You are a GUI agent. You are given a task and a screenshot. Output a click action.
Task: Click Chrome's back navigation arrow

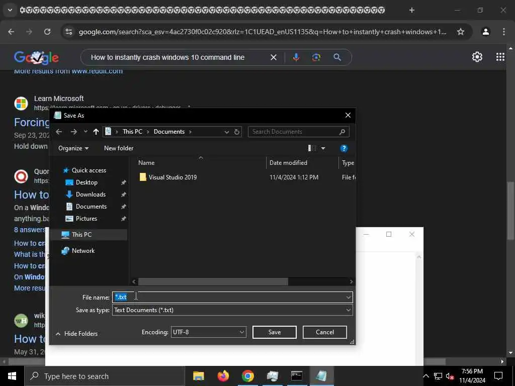pos(11,32)
